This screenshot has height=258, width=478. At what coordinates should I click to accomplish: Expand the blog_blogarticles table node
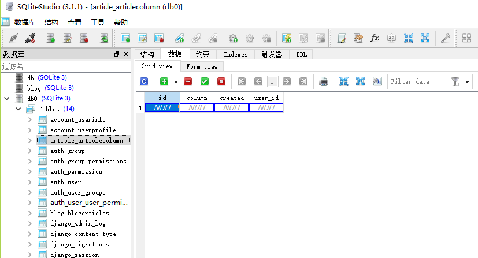point(29,213)
